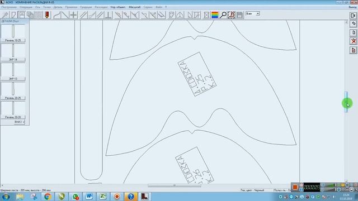Select the plus cross point tool

(73, 15)
